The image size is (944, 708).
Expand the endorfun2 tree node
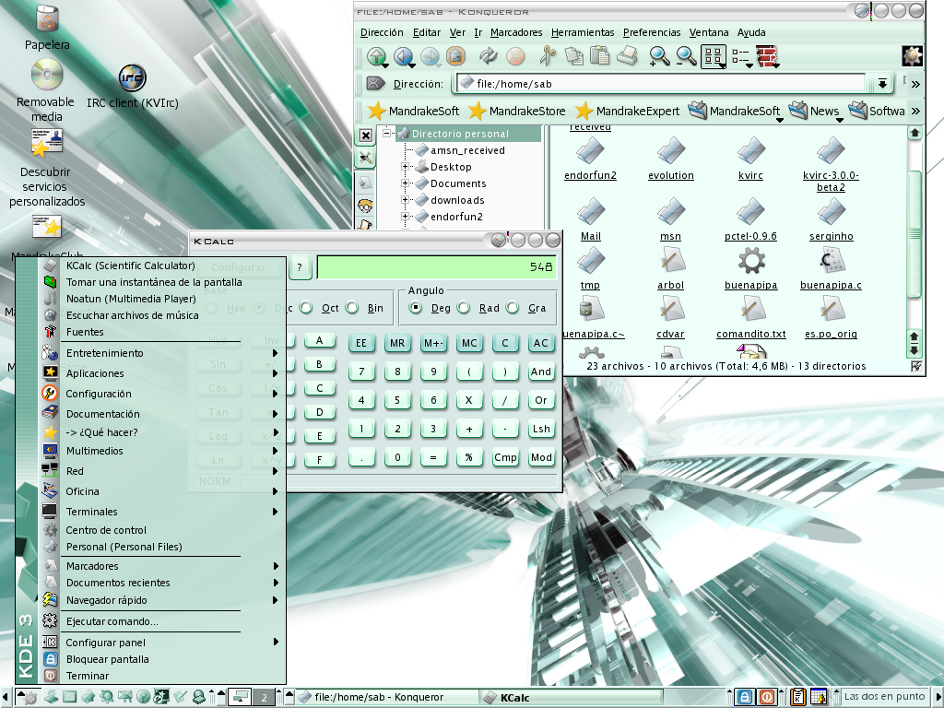405,216
